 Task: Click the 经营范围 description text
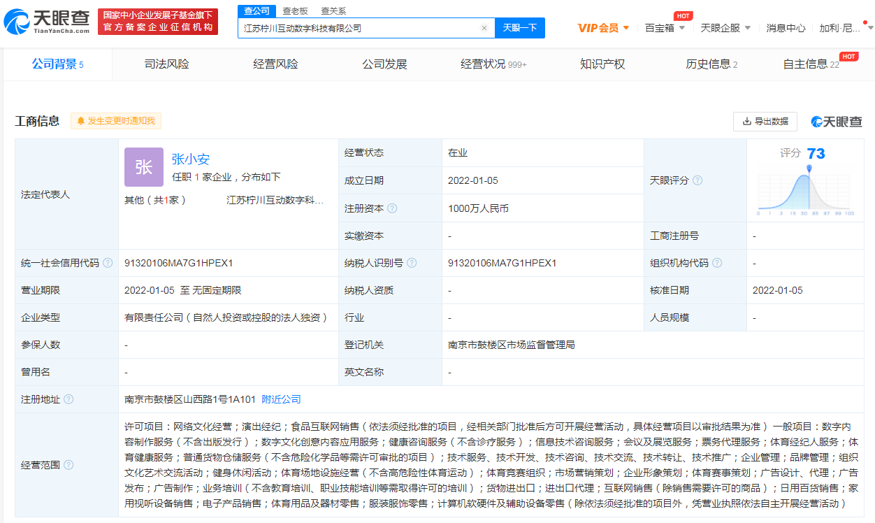(x=491, y=465)
